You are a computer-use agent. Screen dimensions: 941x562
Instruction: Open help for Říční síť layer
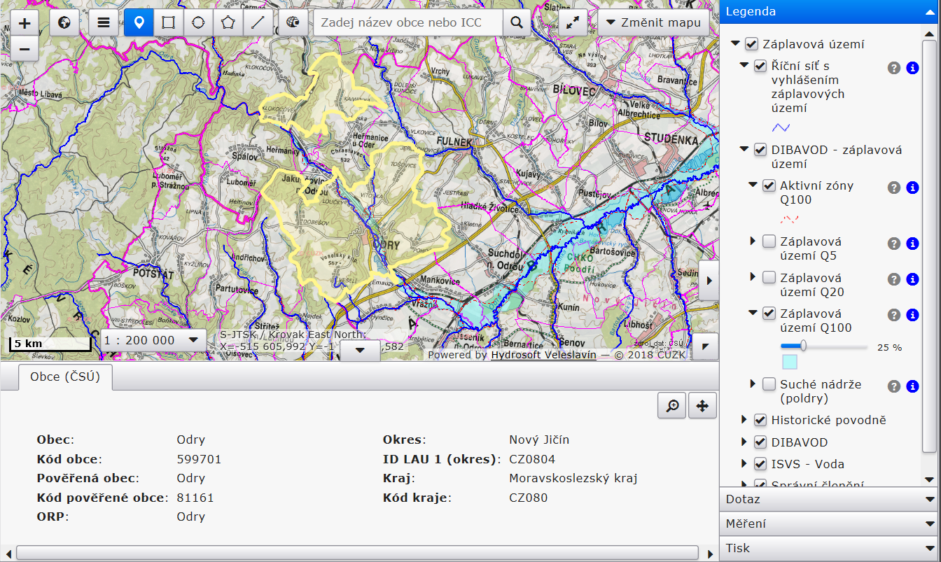(893, 68)
